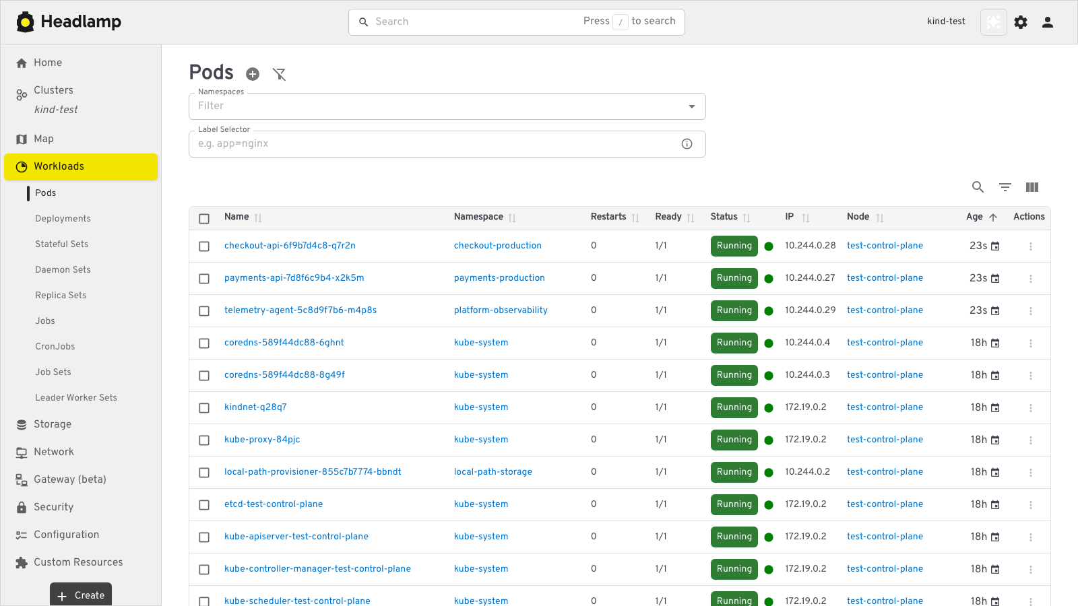Expand the Security sidebar section
Screen dimensions: 1078x606
tap(81, 507)
